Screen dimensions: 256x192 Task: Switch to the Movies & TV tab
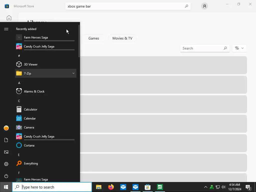(122, 38)
